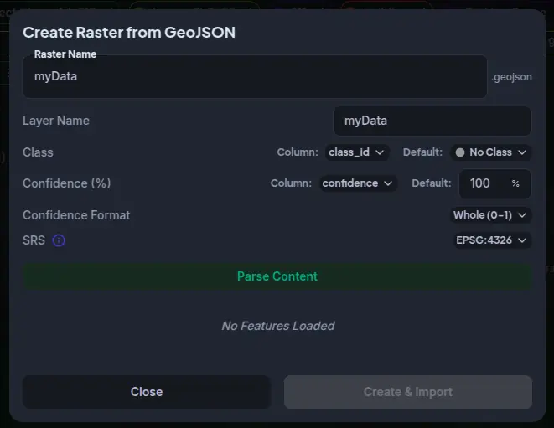The height and width of the screenshot is (428, 554).
Task: Click the Close button
Action: [147, 392]
